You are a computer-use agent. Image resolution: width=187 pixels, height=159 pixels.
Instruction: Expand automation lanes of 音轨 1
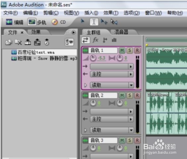[85, 85]
